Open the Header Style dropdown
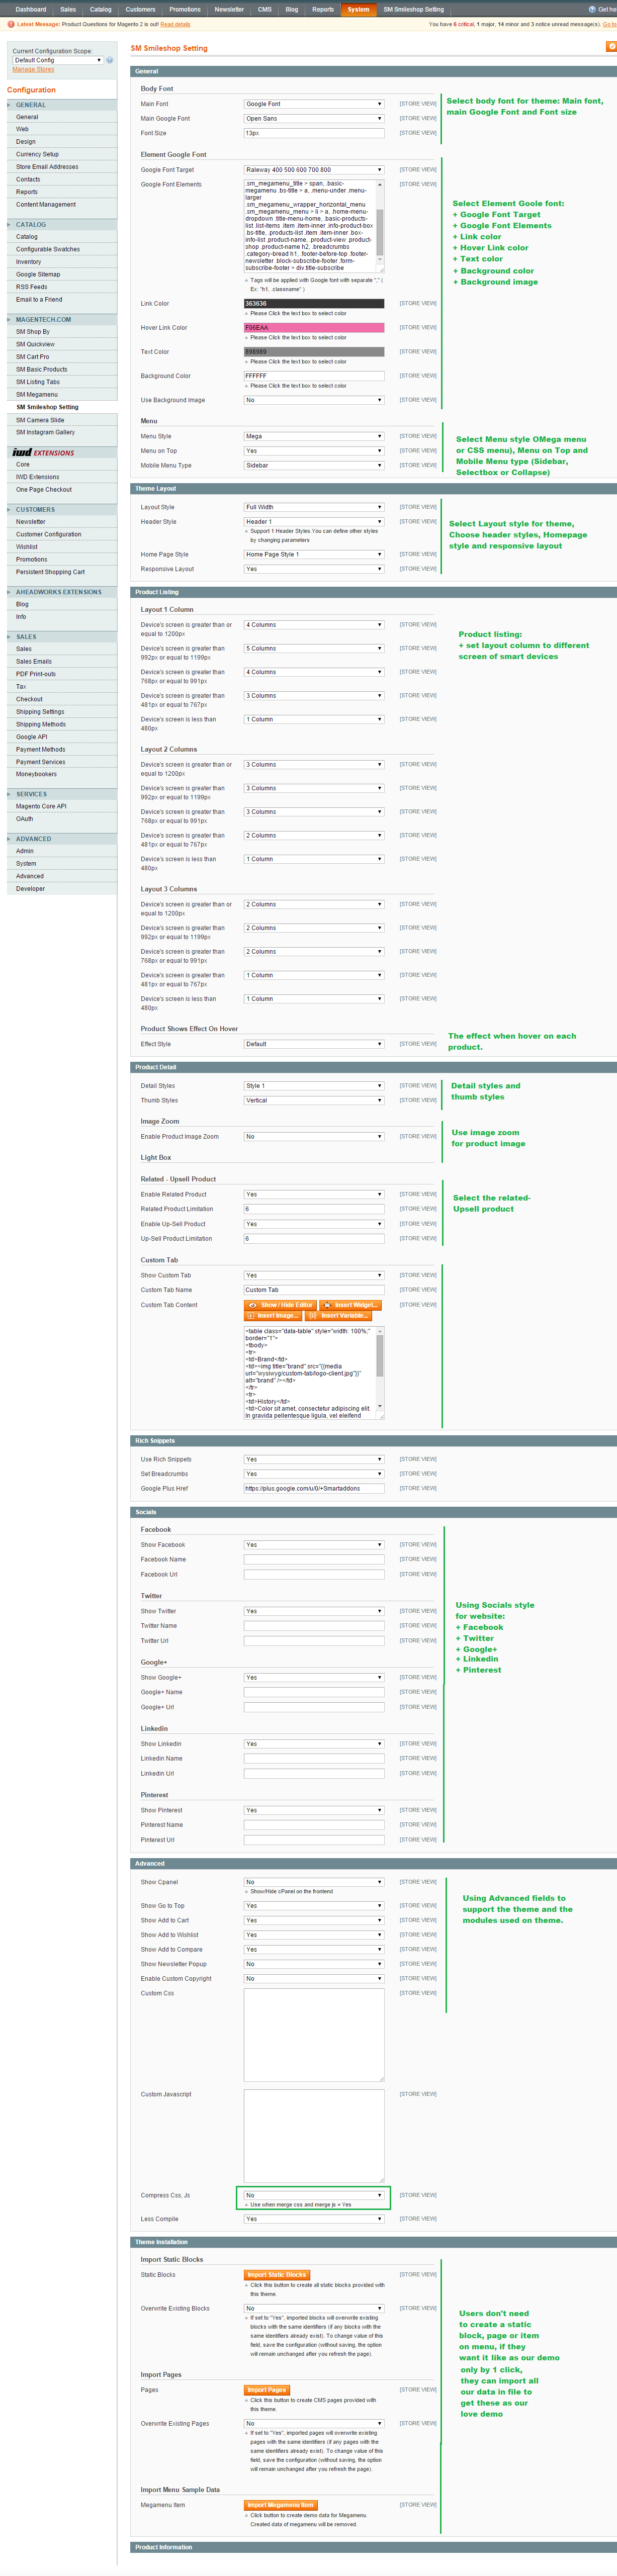Viewport: 617px width, 2576px height. (314, 522)
